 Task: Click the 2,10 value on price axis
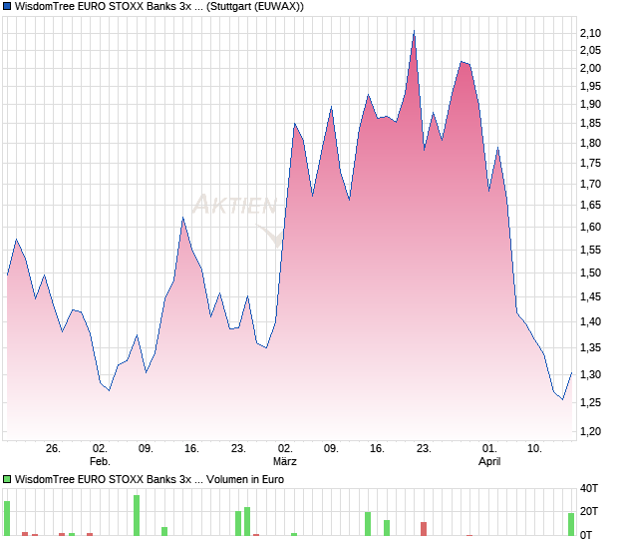pos(590,33)
